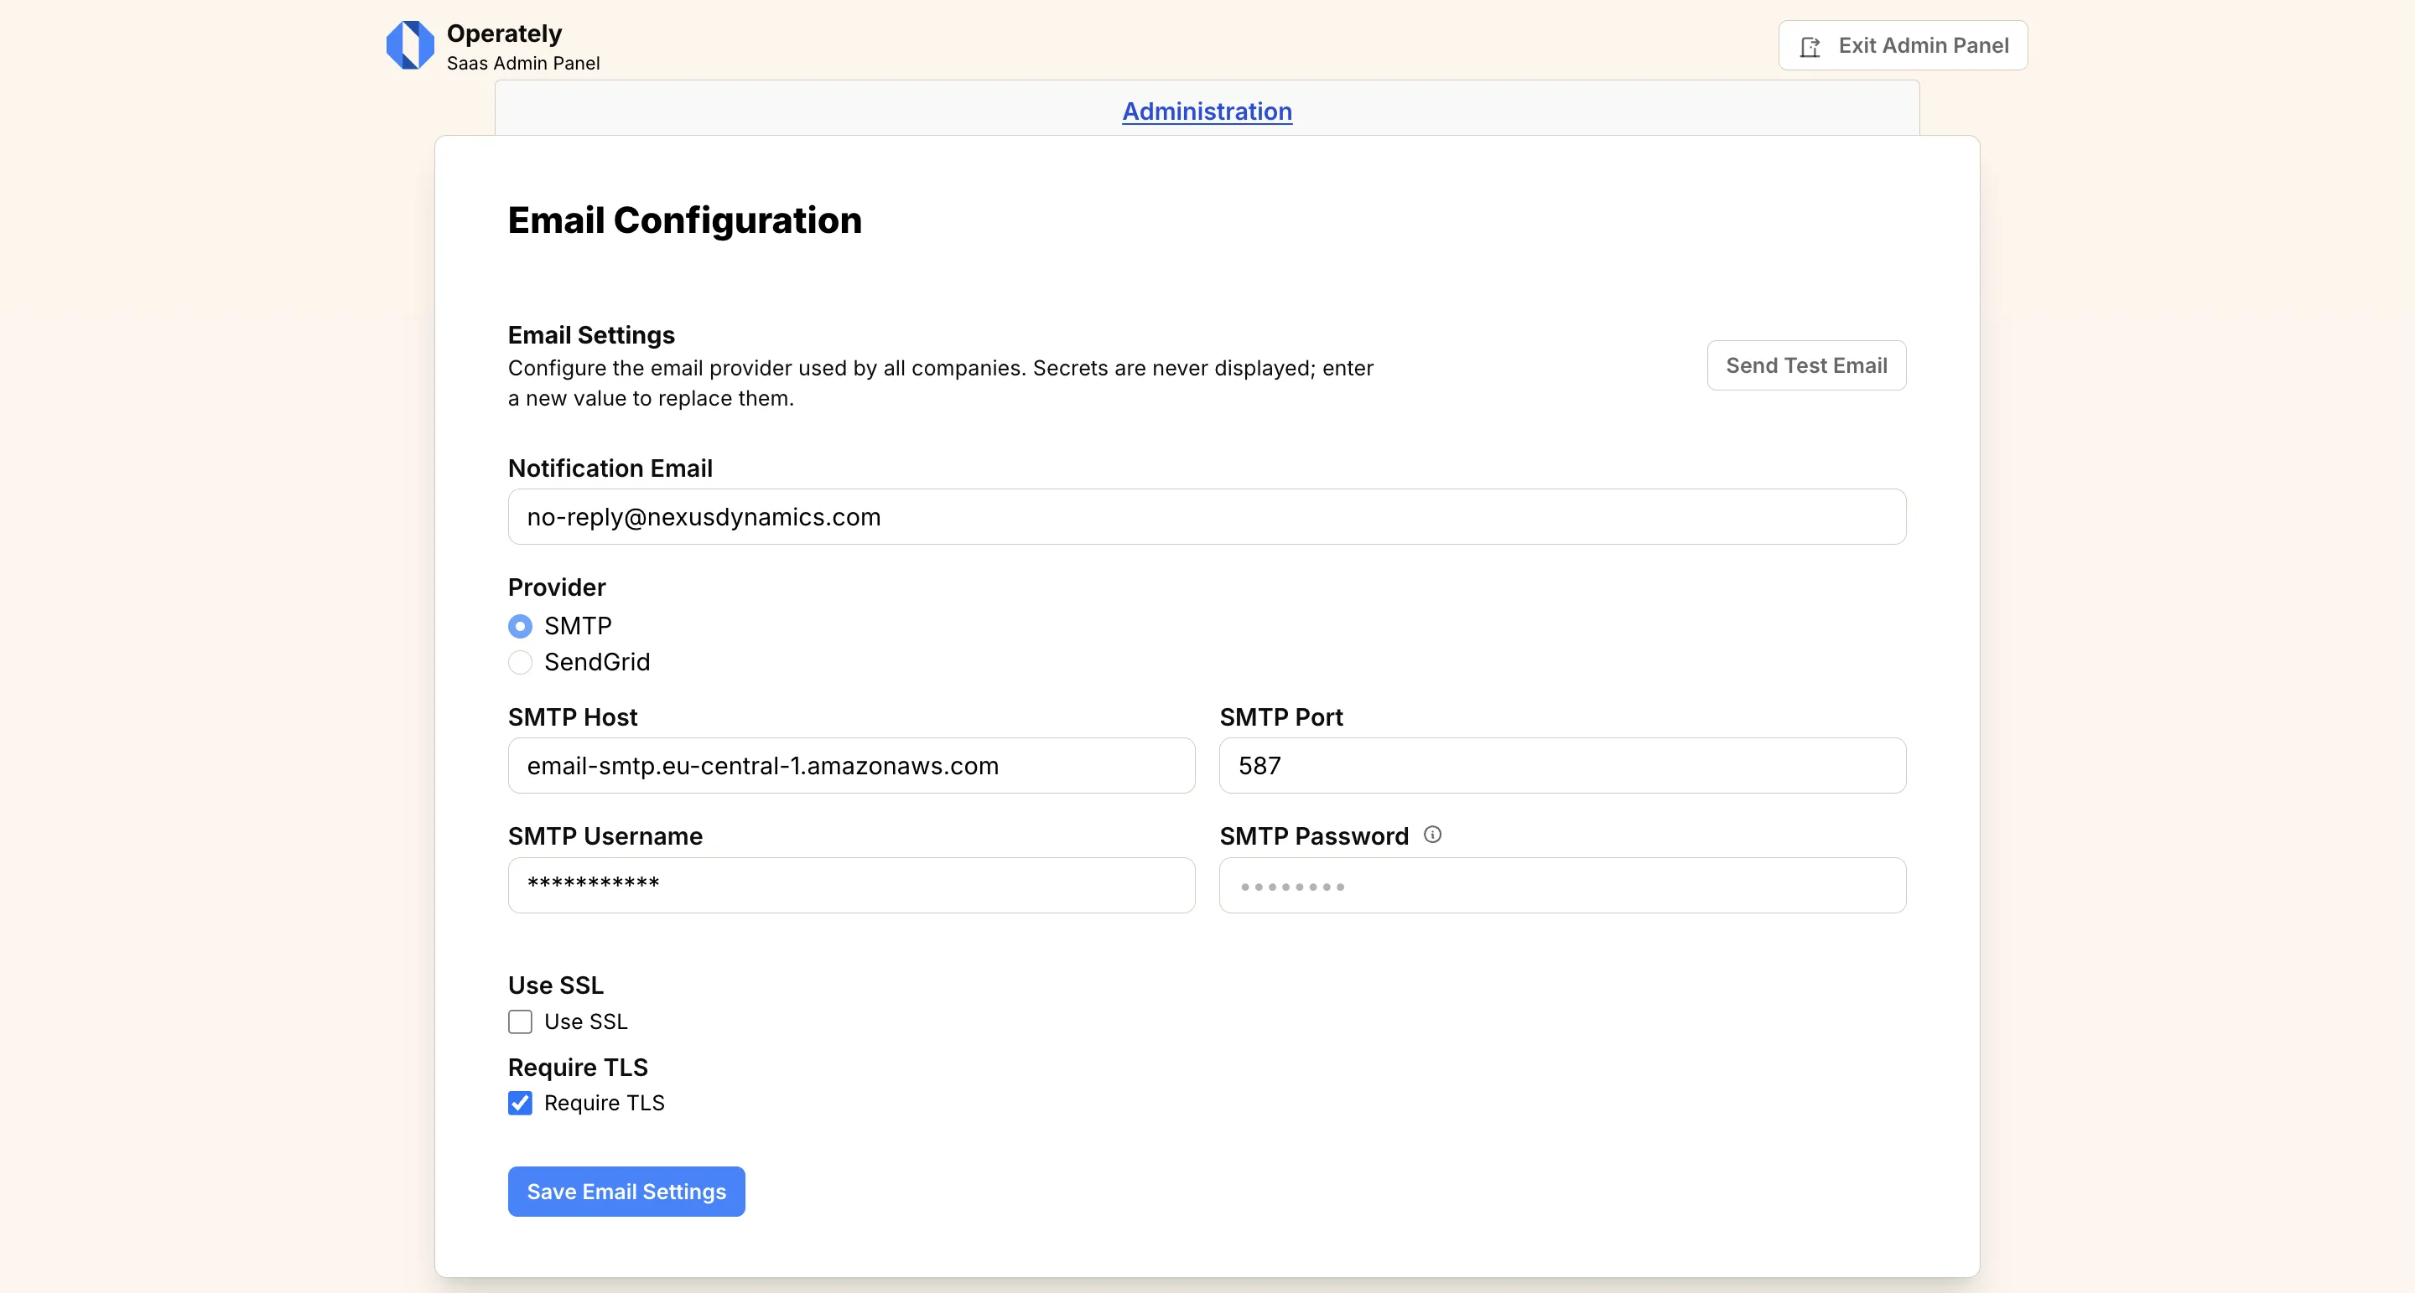Focus the Notification Email field
Screen dimensions: 2415x1293
pos(1207,516)
